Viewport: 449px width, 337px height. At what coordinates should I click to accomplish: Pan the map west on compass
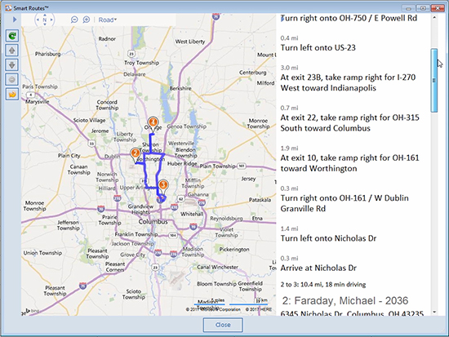pyautogui.click(x=38, y=20)
